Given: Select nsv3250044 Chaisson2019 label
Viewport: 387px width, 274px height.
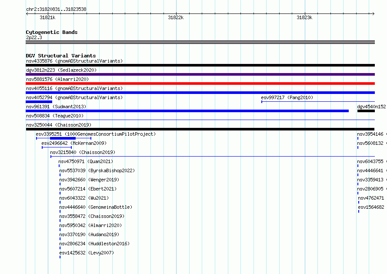Looking at the screenshot, I should [59, 125].
